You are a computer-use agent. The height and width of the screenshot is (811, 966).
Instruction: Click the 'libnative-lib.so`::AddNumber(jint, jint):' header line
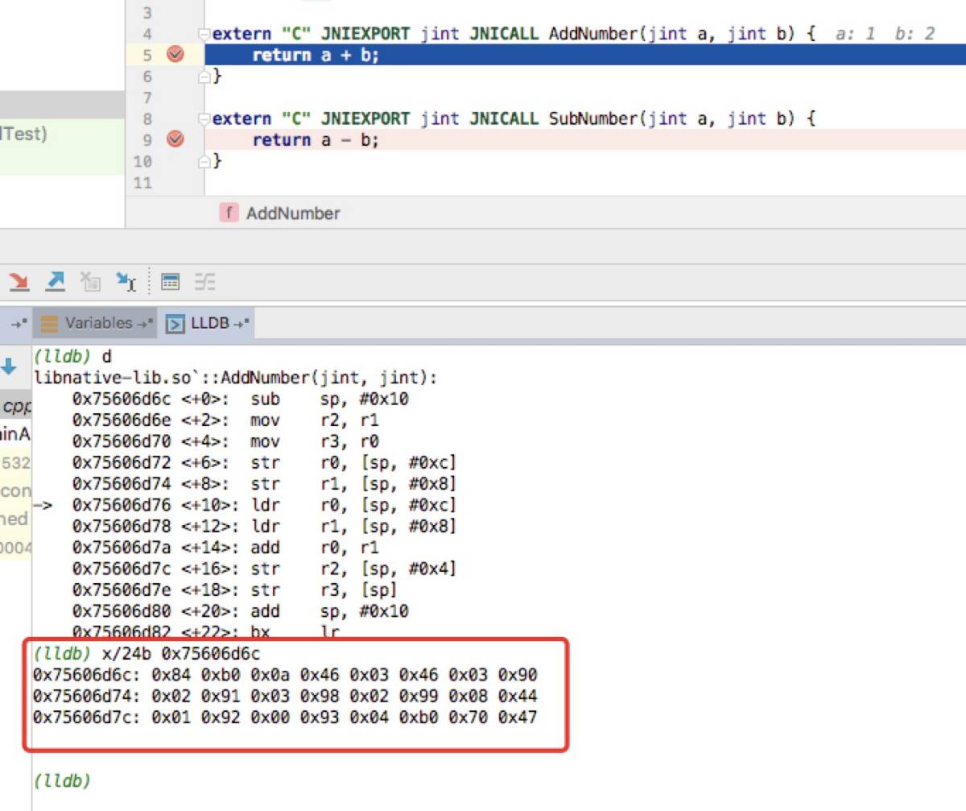click(235, 378)
